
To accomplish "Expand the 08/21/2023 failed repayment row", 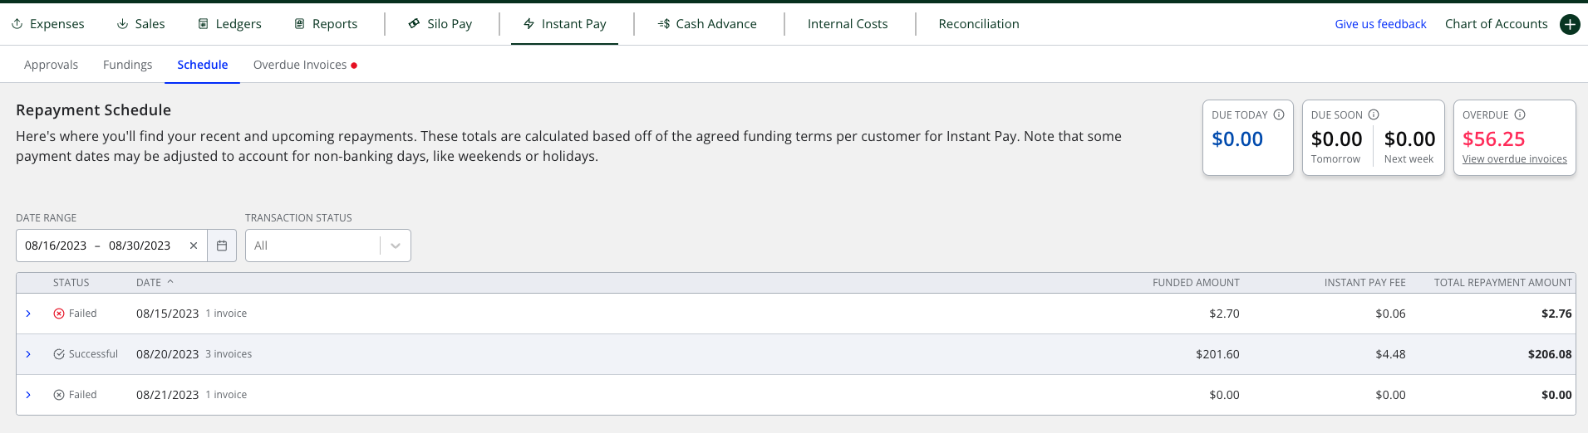I will [x=28, y=395].
